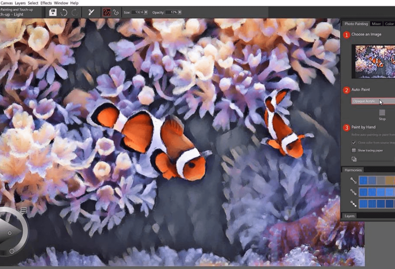
Task: Enable the Show tracing paper checkbox
Action: (354, 150)
